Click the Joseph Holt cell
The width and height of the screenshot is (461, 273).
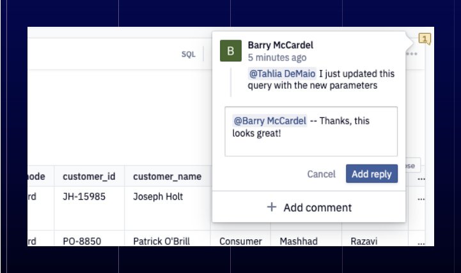point(157,197)
